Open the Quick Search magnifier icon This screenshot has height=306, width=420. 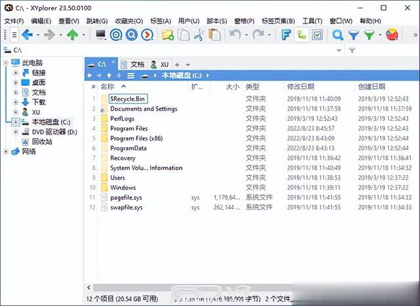pos(337,35)
